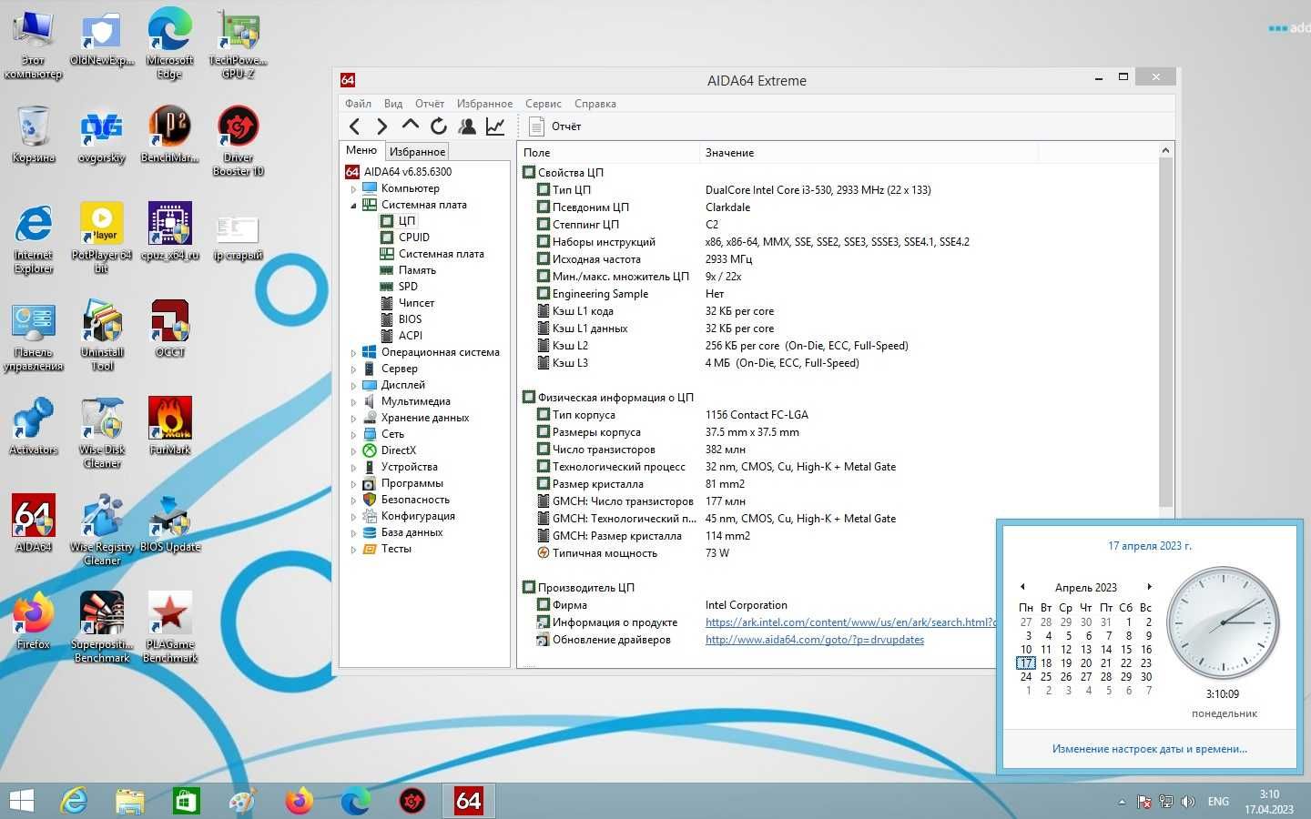Click the Back arrow in AIDA64 toolbar
The height and width of the screenshot is (819, 1311).
[x=355, y=126]
